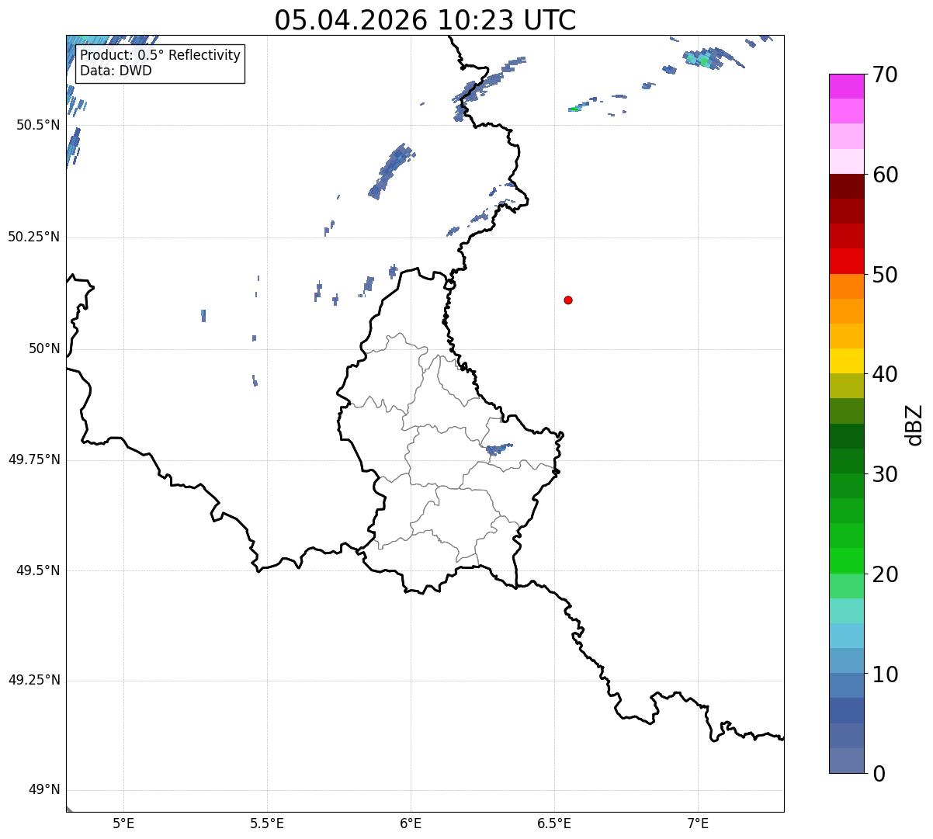Click the elongated echo near 50.4°N 6°E

coord(391,171)
